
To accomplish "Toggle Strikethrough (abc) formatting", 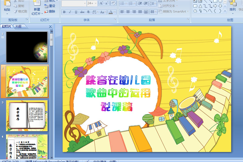I will (x=82, y=12).
